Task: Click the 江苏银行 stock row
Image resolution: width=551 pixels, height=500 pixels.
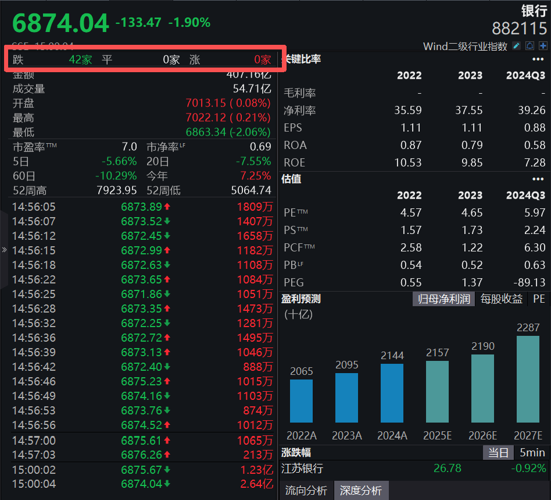Action: pos(413,469)
